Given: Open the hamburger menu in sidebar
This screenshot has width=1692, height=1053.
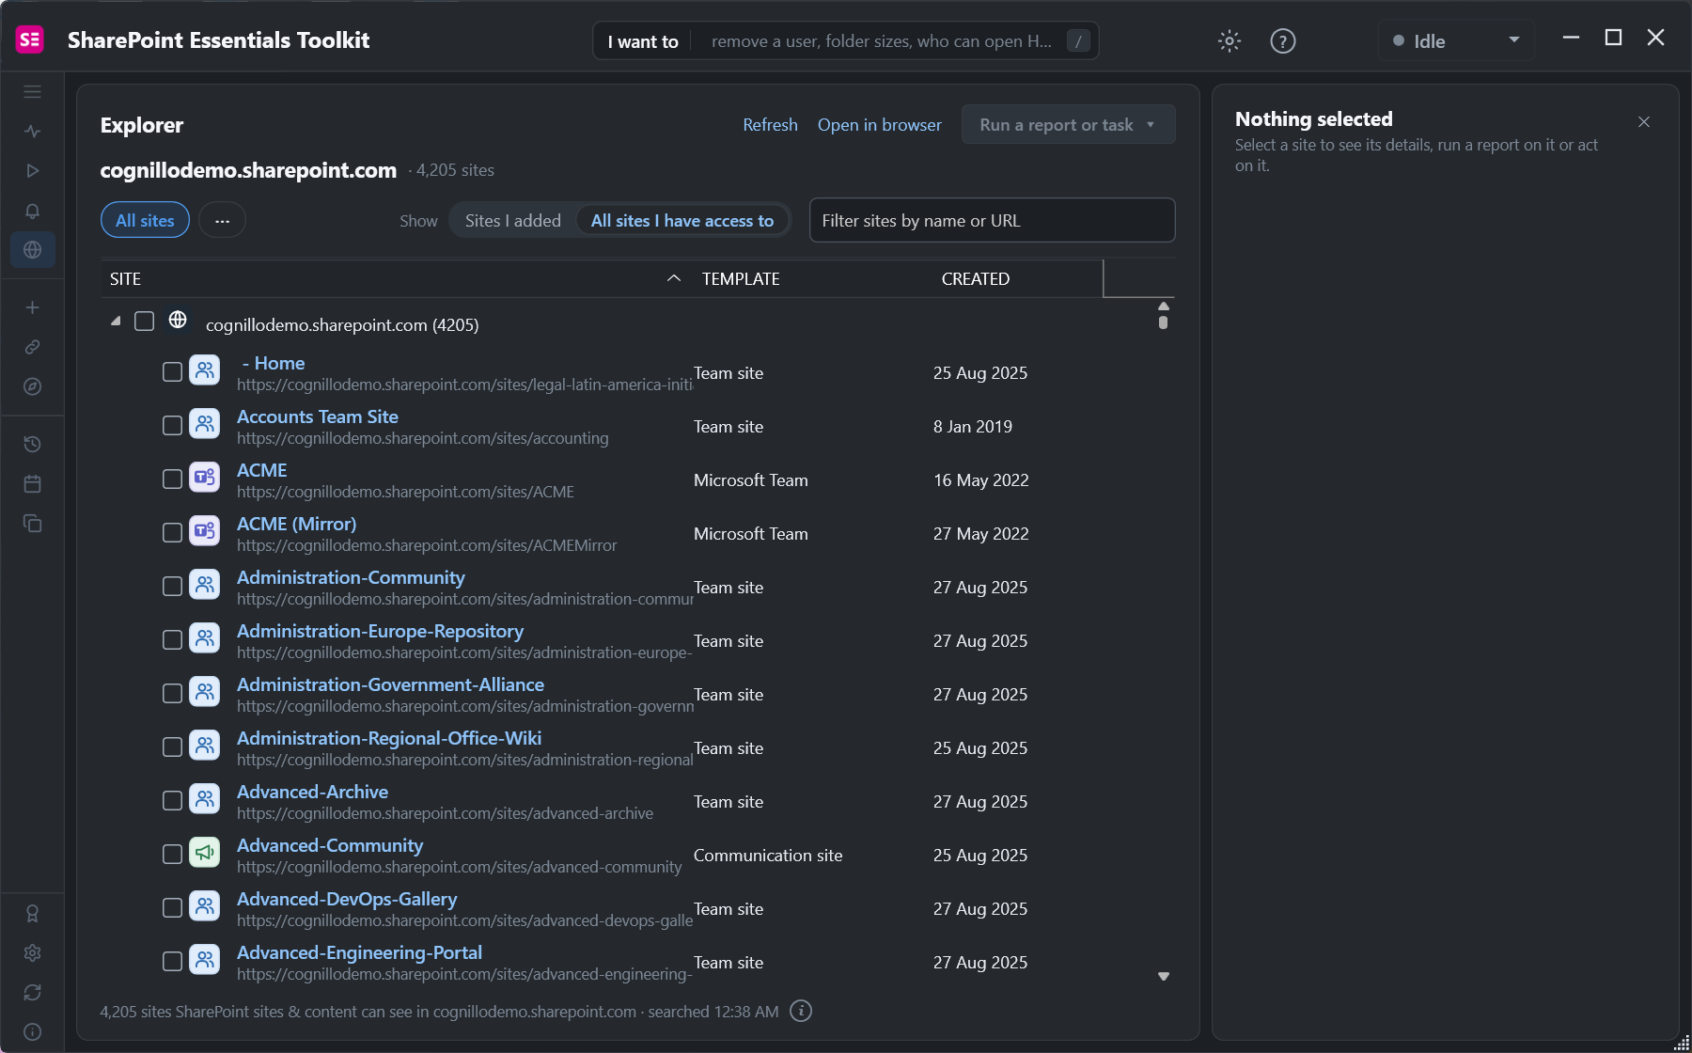Looking at the screenshot, I should coord(33,92).
